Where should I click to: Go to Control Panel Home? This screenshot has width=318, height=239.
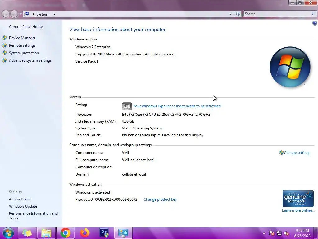(x=26, y=27)
